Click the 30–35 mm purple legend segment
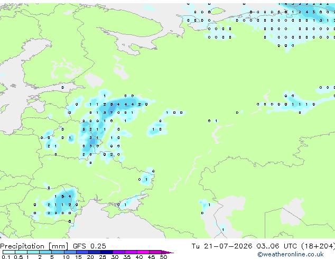Image resolution: width=335 pixels, height=259 pixels. [119, 252]
